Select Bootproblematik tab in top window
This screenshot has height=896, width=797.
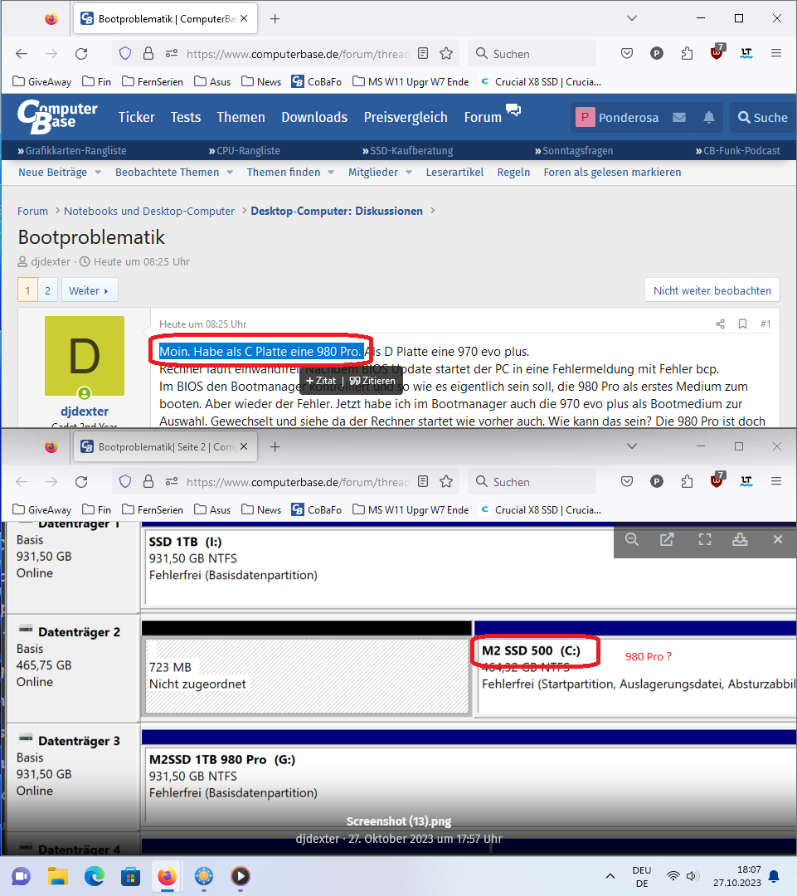tap(166, 19)
